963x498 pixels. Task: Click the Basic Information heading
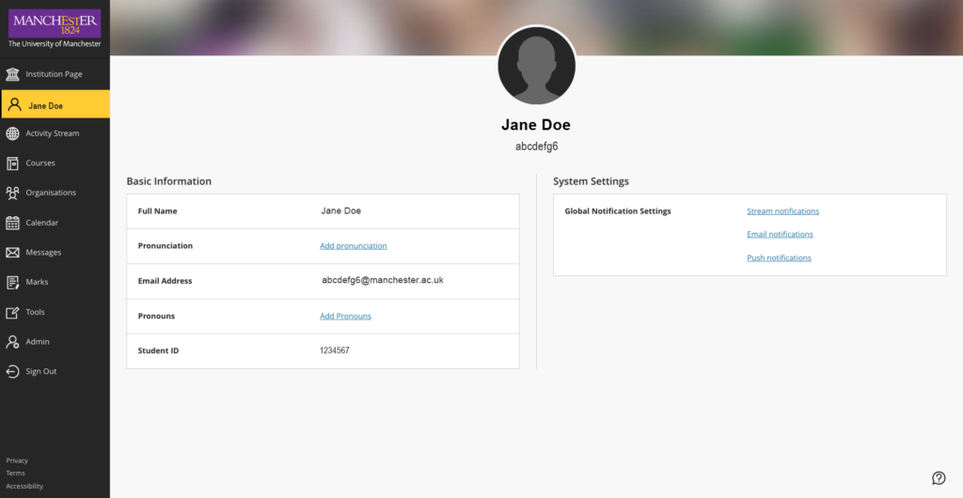click(x=169, y=181)
